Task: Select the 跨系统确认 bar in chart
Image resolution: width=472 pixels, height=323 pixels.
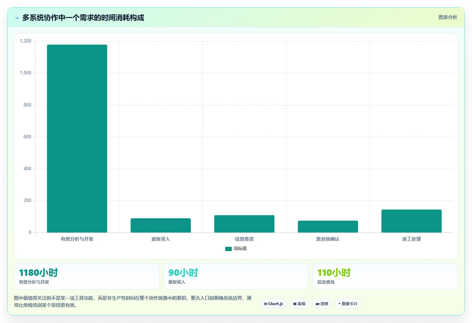Action: 328,226
